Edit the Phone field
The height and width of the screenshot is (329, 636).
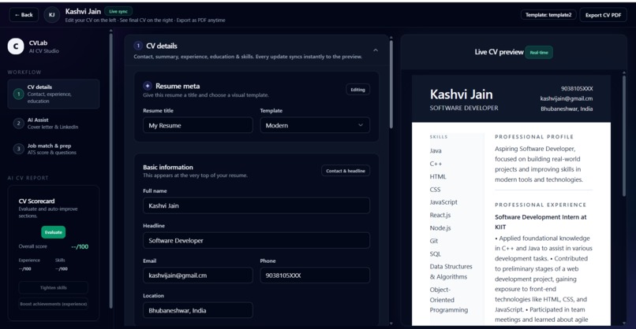(315, 275)
